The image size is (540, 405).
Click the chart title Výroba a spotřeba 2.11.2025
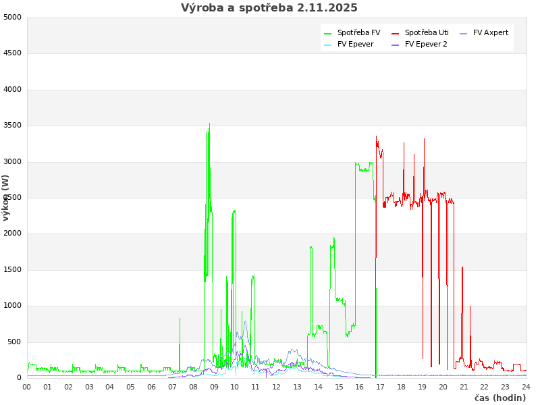(269, 8)
